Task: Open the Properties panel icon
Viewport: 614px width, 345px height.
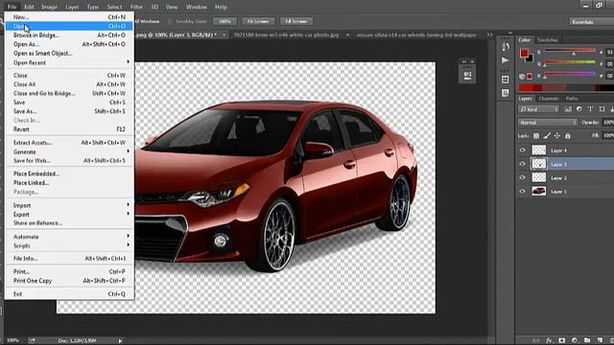Action: pos(506,80)
